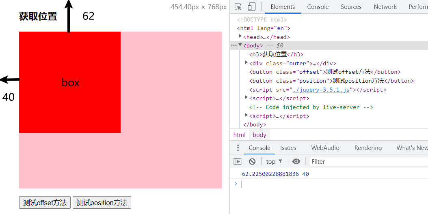This screenshot has width=428, height=214.
Task: Create live expression with eye icon
Action: [296, 162]
